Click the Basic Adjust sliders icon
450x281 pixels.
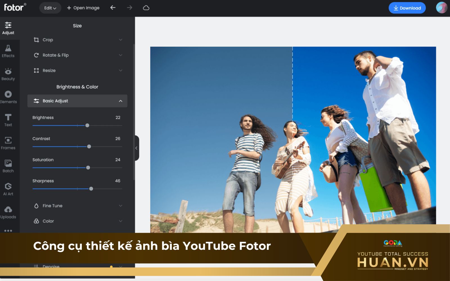[x=36, y=101]
